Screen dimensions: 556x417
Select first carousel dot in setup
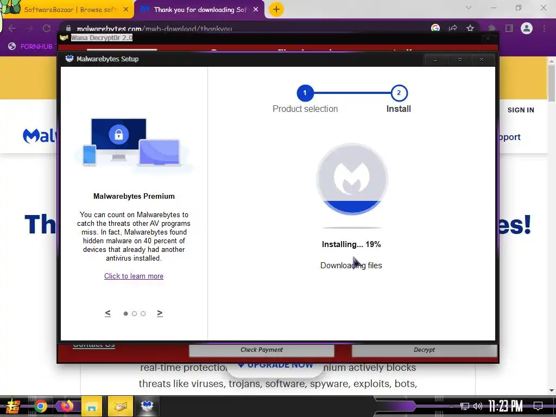click(x=125, y=313)
